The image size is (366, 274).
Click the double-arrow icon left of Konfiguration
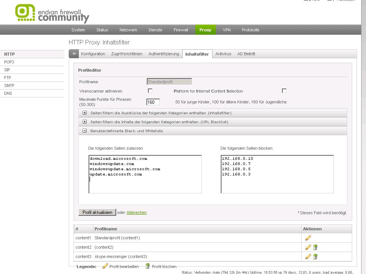pyautogui.click(x=74, y=54)
